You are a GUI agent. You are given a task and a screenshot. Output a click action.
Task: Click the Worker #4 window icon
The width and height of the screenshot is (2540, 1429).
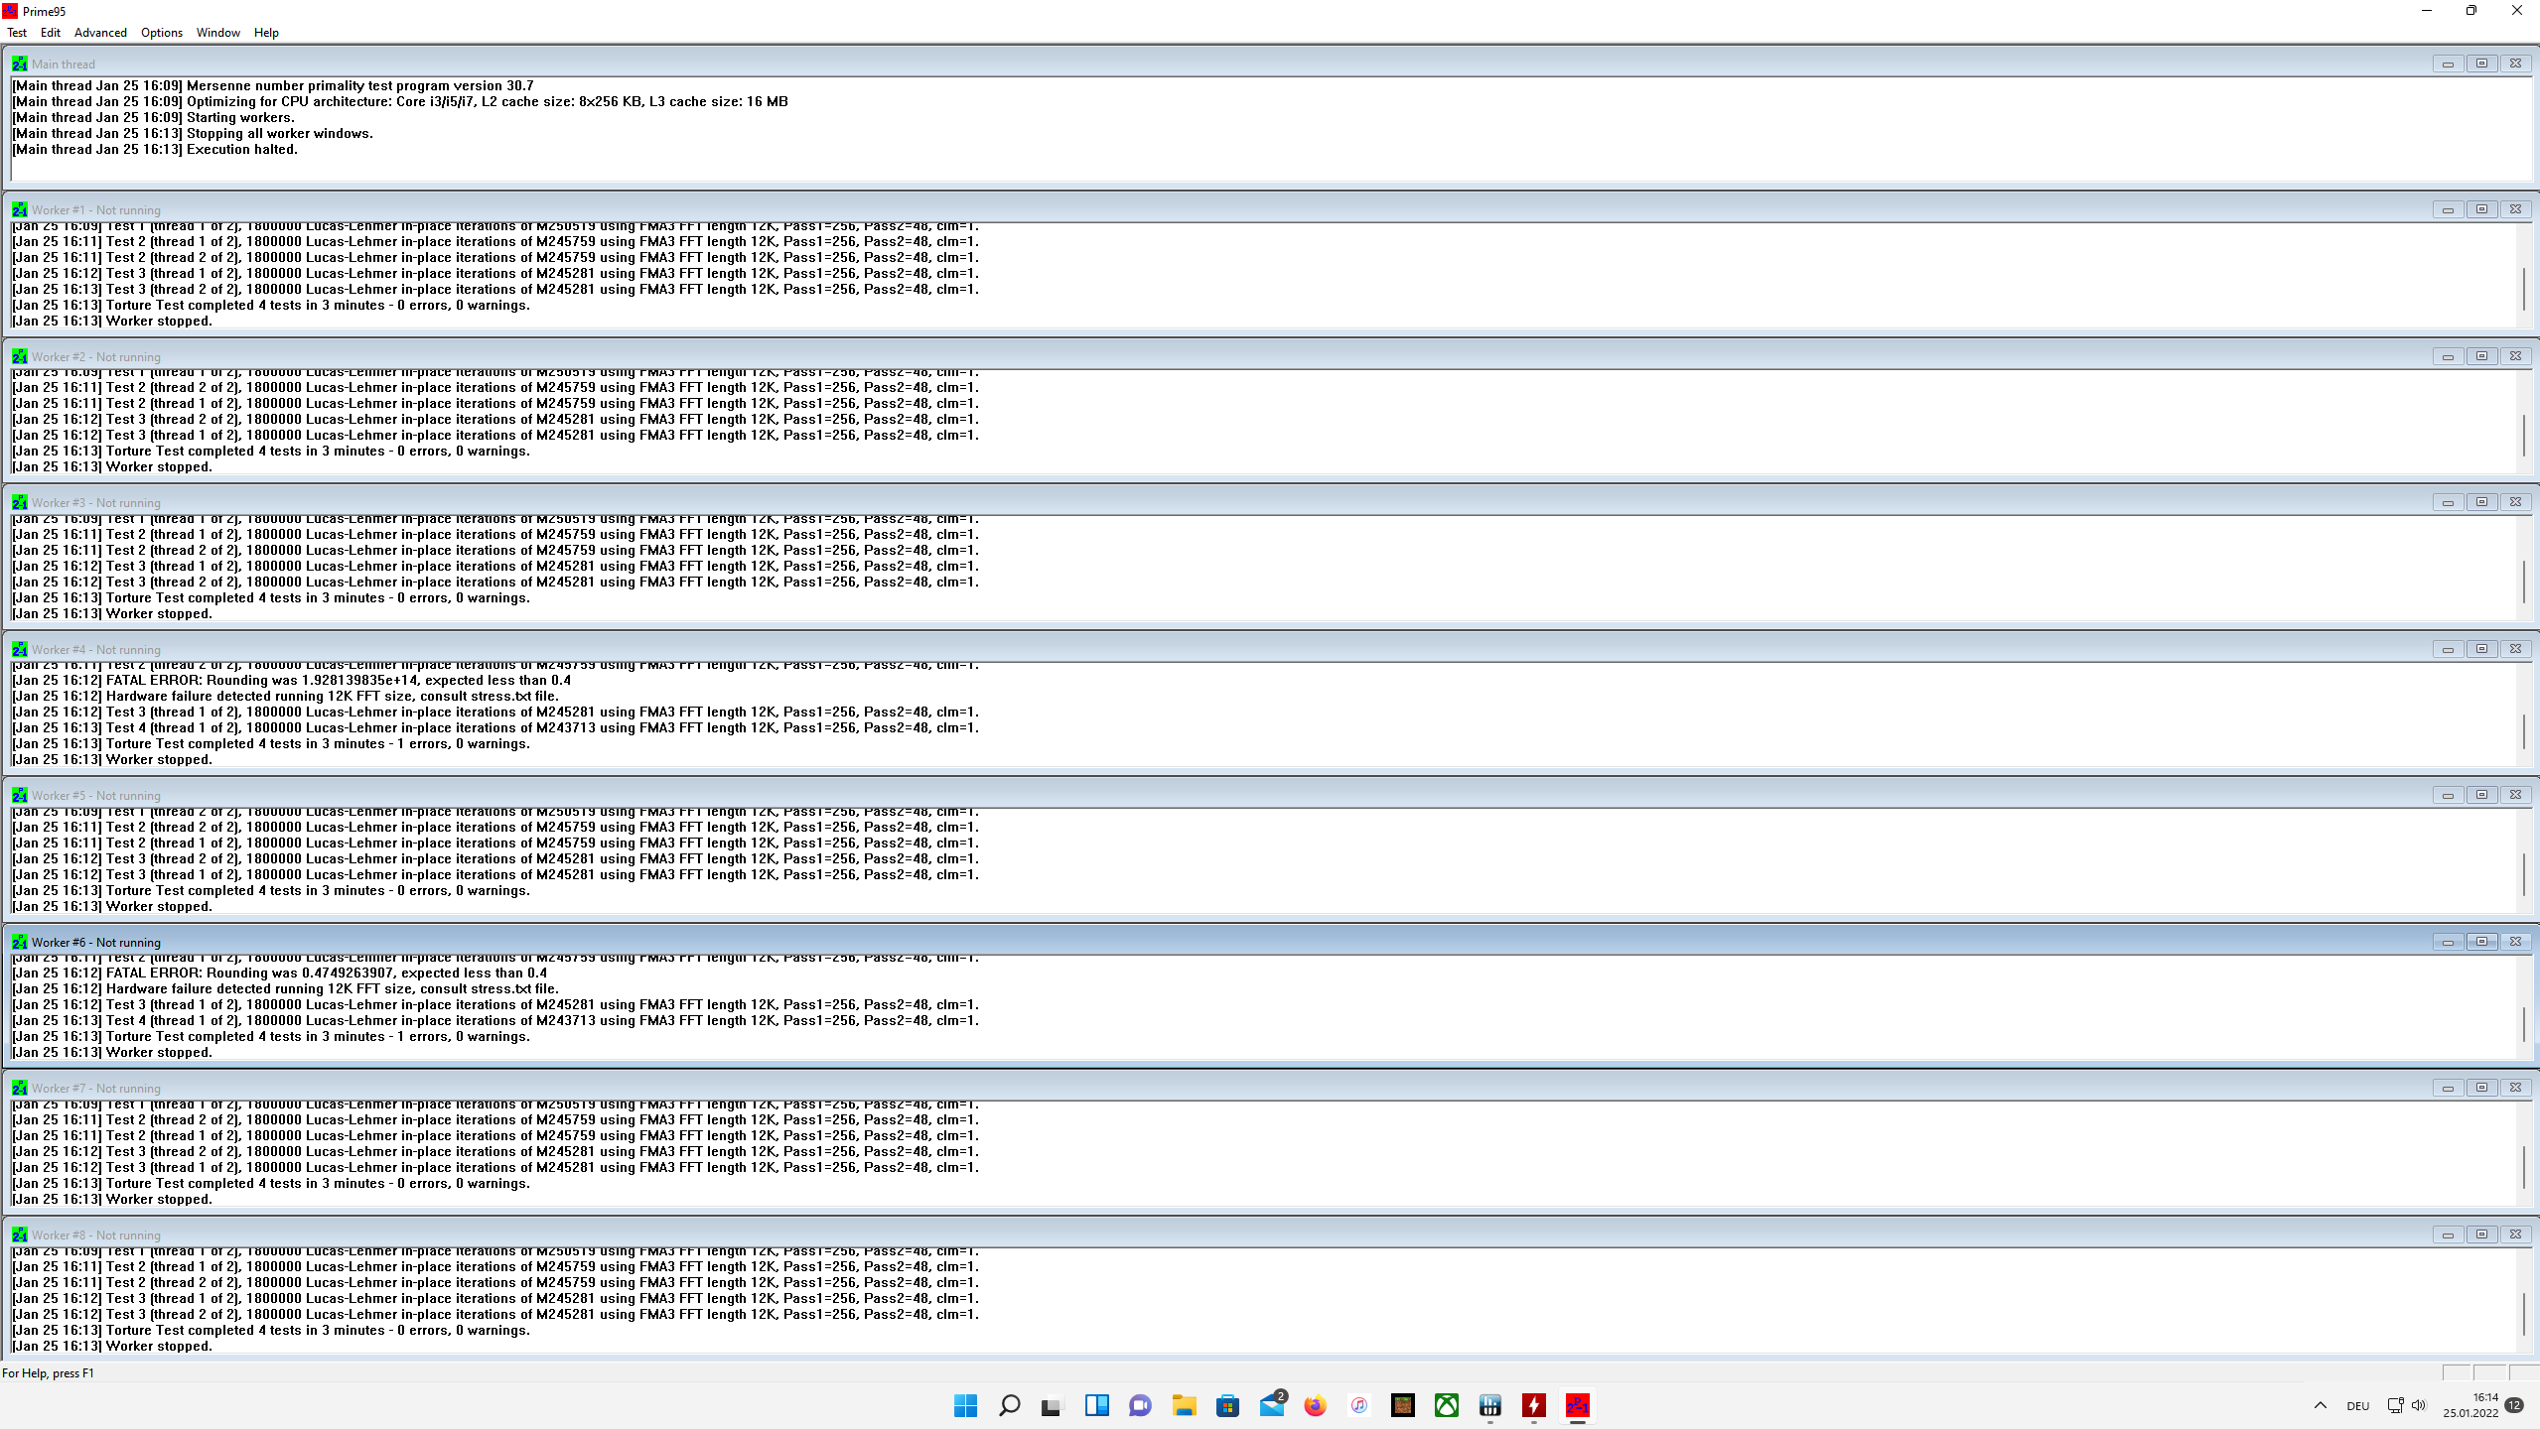pos(19,649)
